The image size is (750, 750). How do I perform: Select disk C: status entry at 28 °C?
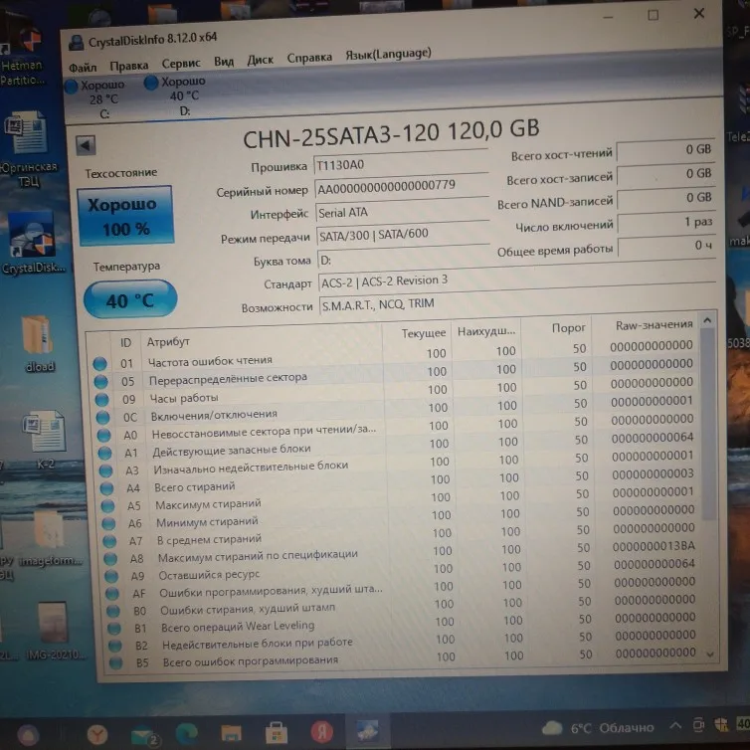click(95, 99)
